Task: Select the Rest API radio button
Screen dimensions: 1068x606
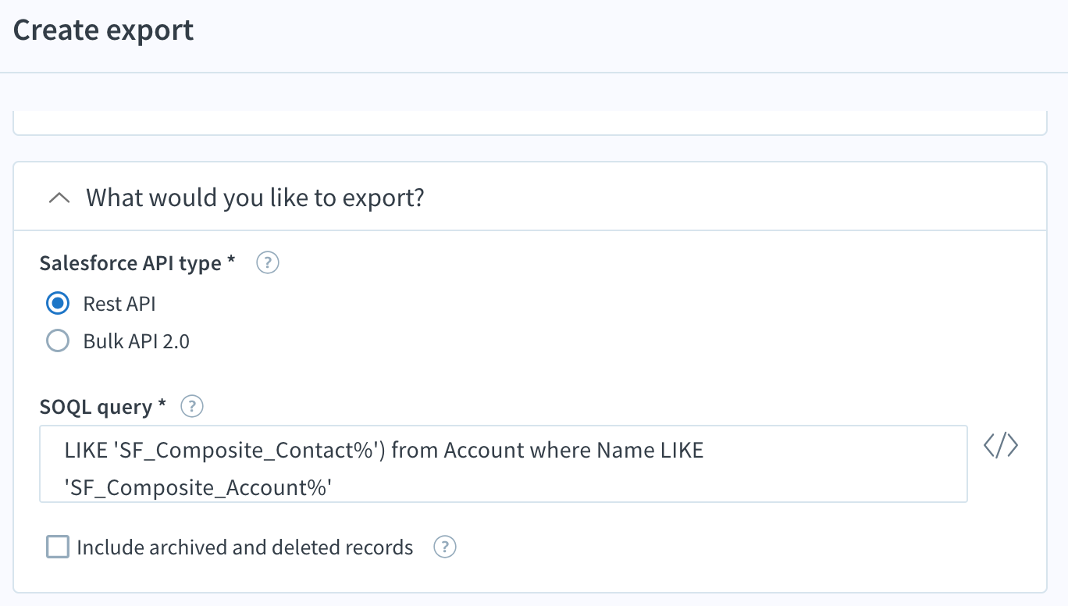Action: [x=58, y=303]
